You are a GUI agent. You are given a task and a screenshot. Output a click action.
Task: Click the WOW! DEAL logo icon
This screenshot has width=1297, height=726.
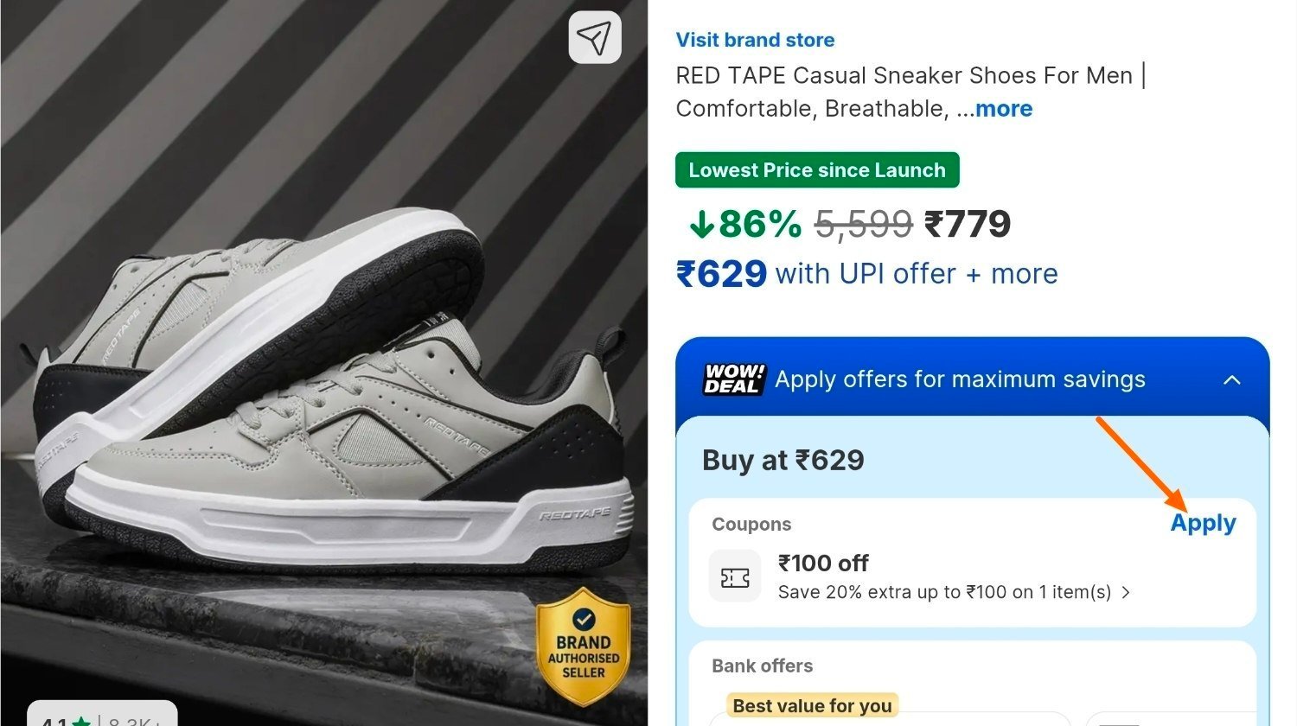[x=734, y=379]
